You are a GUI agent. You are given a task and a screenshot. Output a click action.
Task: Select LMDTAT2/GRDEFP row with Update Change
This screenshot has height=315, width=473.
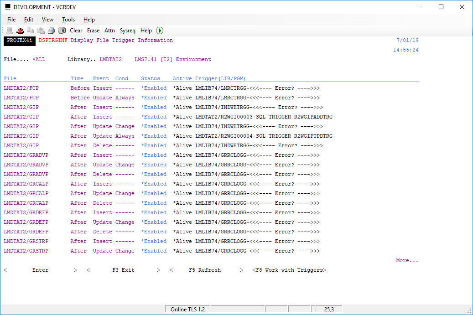[161, 222]
